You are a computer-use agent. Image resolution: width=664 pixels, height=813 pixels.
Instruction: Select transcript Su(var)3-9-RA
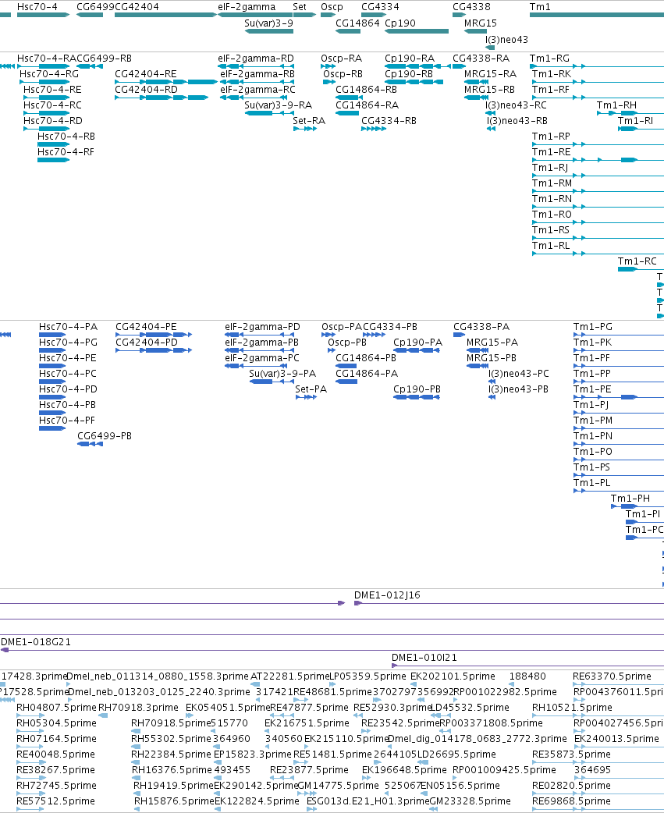pyautogui.click(x=279, y=105)
